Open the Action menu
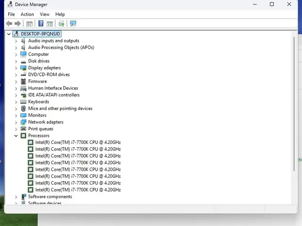Screen dimensions: 302x226 pyautogui.click(x=27, y=14)
